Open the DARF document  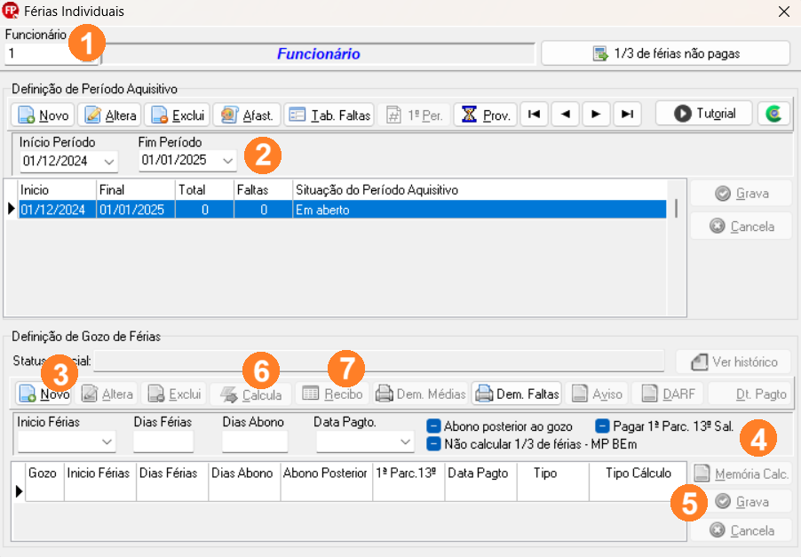click(668, 394)
